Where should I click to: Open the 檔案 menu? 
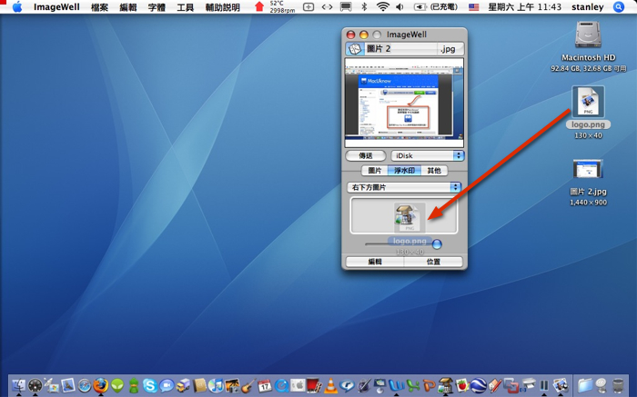99,7
